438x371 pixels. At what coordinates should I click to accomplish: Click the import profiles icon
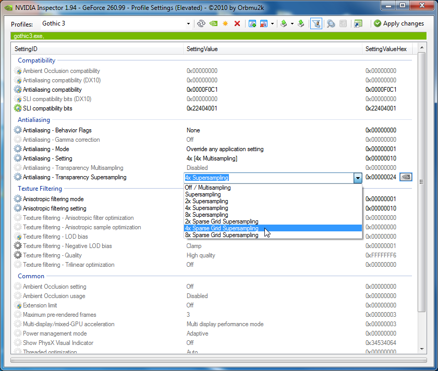[x=301, y=23]
